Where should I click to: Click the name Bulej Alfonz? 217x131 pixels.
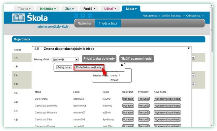point(41,99)
